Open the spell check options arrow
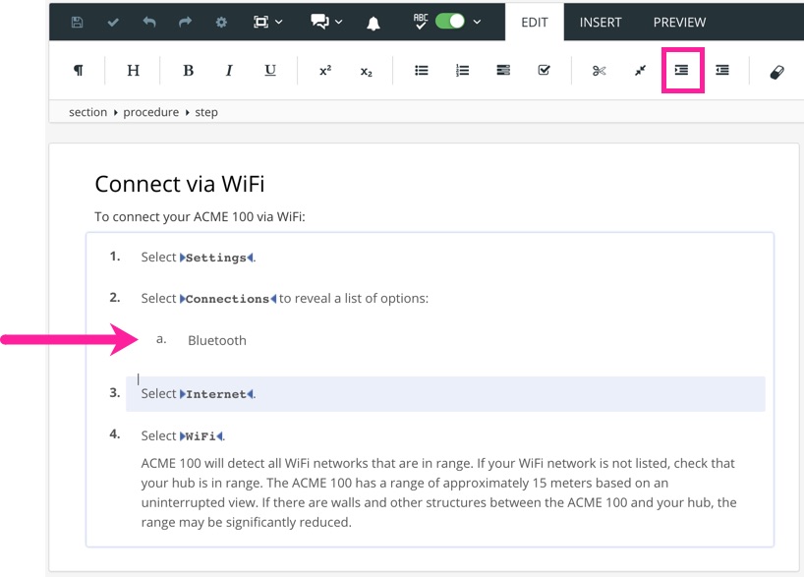 click(x=478, y=22)
